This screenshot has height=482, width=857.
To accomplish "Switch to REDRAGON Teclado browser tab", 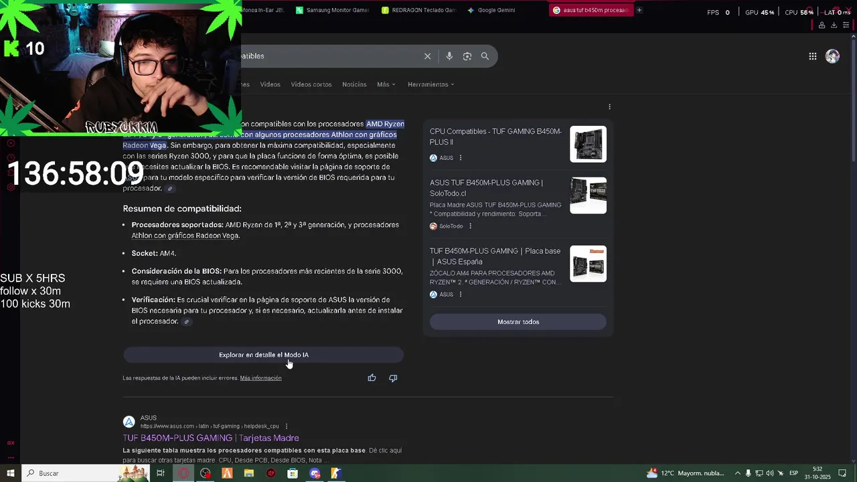I will 418,10.
